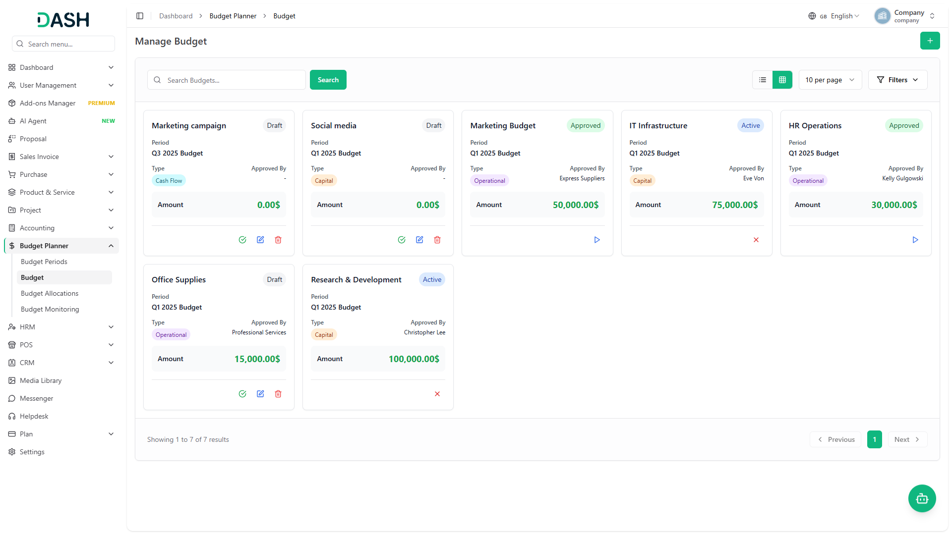The height and width of the screenshot is (535, 952).
Task: Approve the Social media budget via check icon
Action: click(402, 240)
